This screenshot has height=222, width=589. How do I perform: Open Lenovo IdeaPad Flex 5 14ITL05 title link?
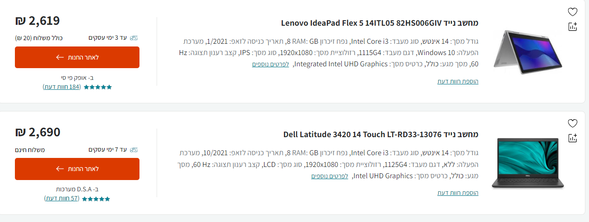[x=380, y=23]
